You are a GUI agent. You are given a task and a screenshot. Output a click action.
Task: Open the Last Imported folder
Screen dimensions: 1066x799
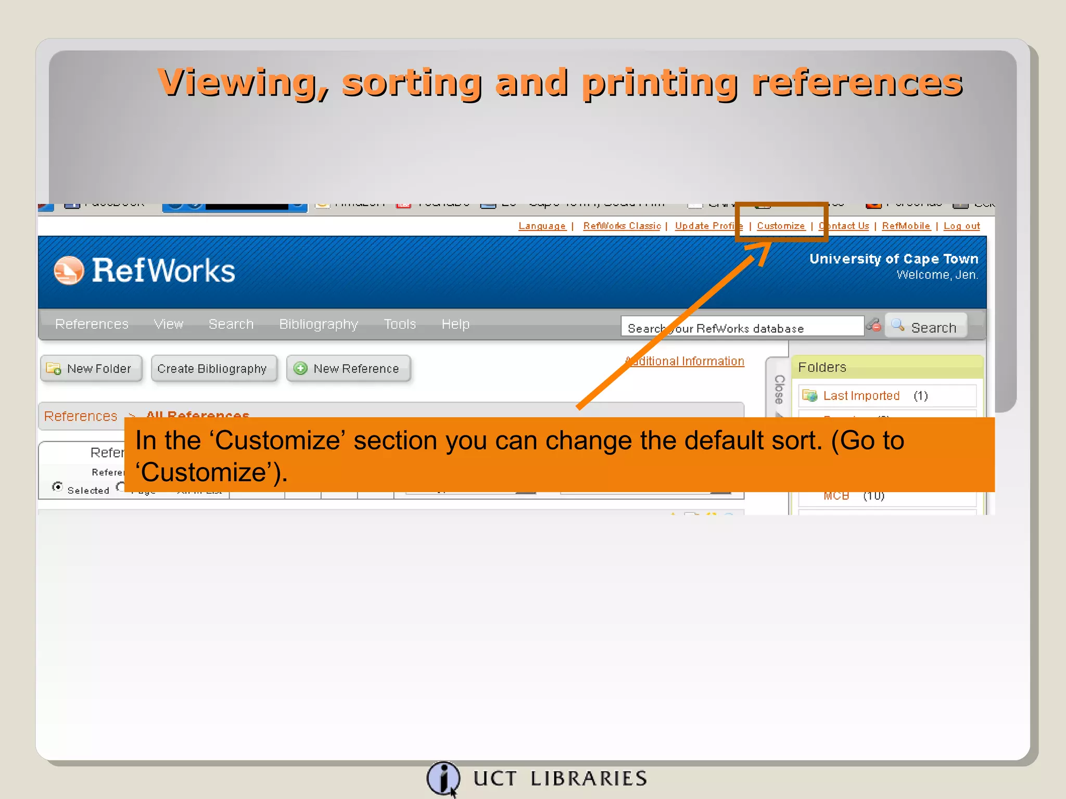[x=861, y=396]
